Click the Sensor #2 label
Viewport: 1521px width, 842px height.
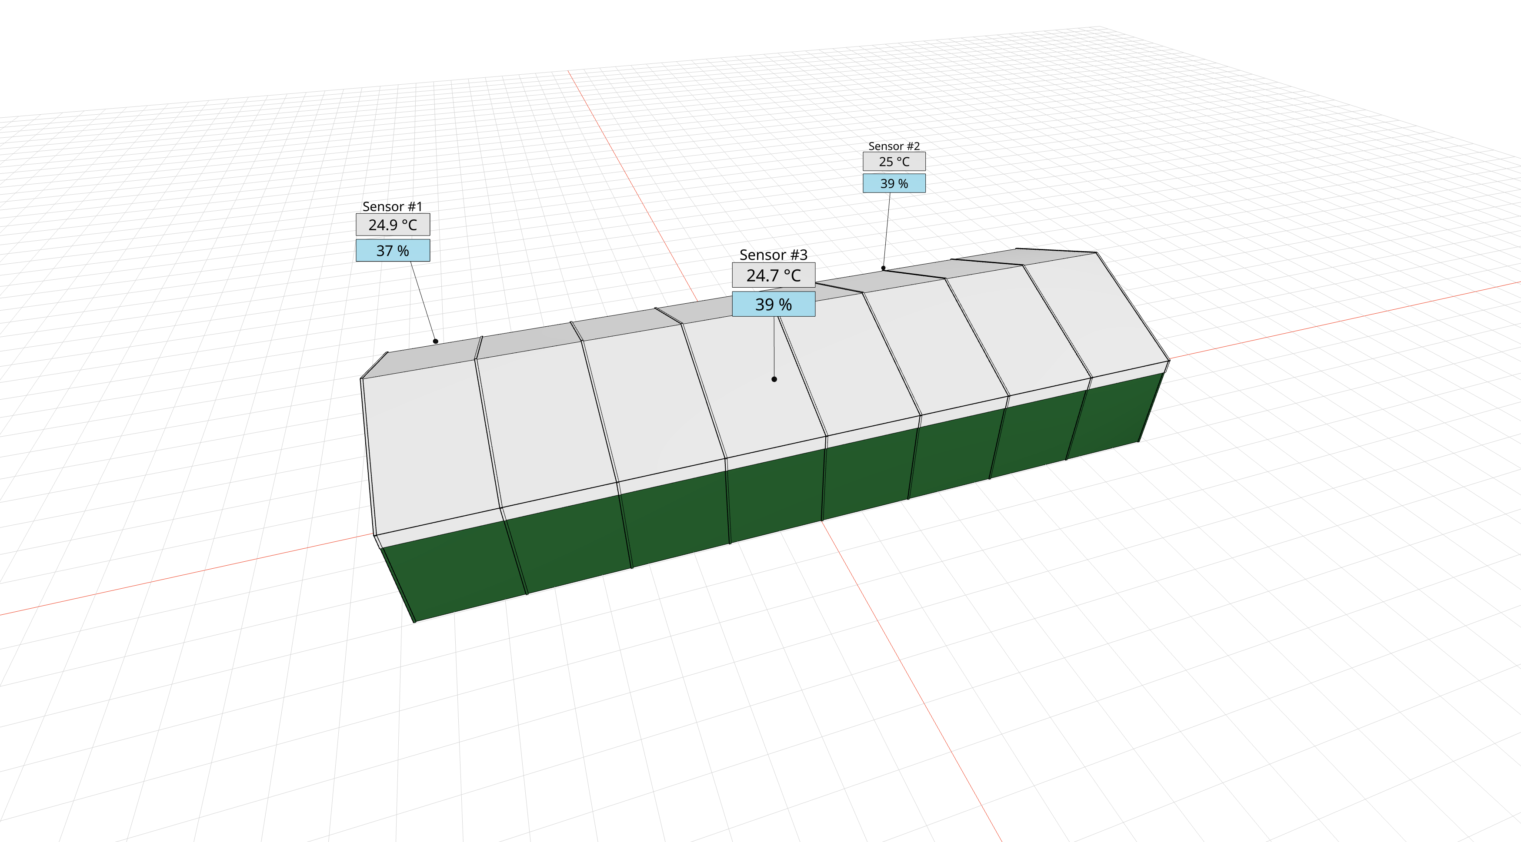[894, 146]
